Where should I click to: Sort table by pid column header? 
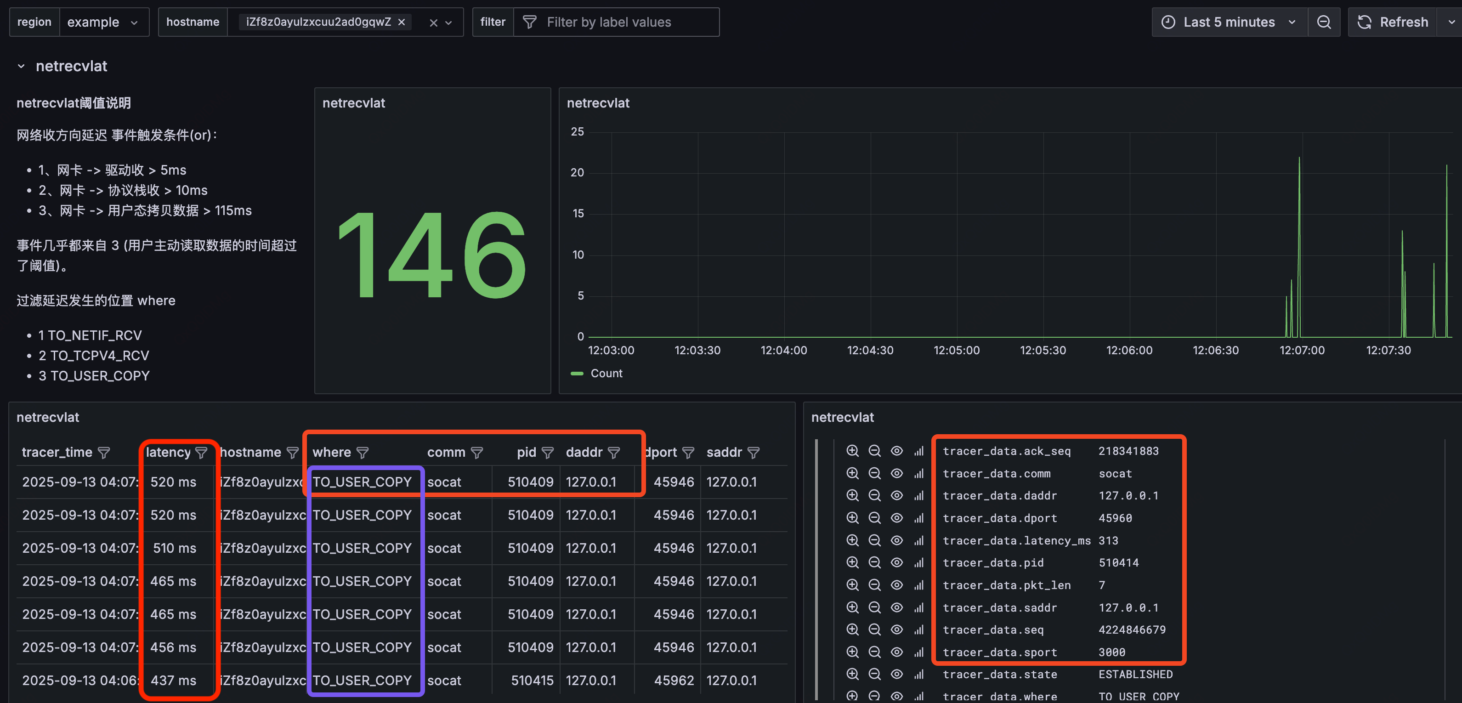526,452
